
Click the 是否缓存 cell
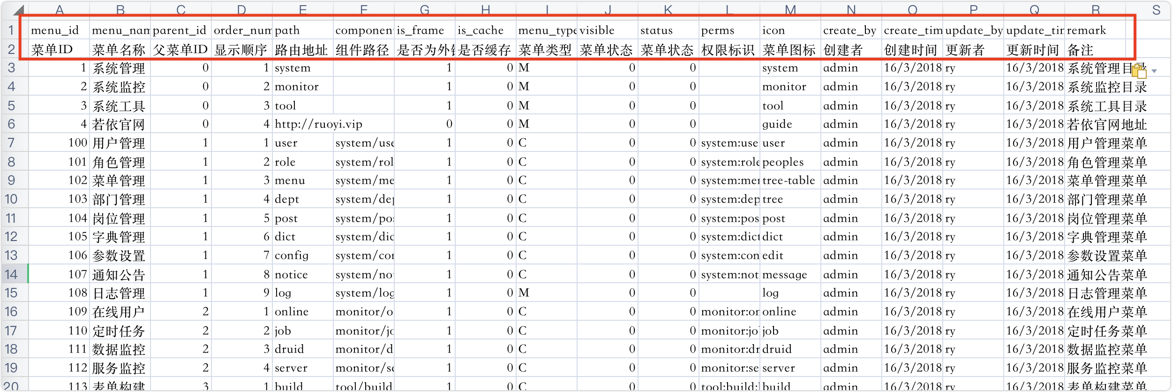pyautogui.click(x=486, y=49)
